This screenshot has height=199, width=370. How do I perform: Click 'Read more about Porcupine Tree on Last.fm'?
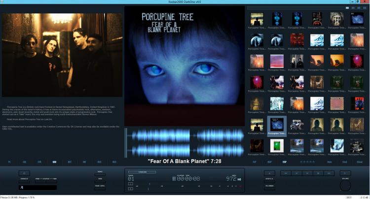(30, 119)
